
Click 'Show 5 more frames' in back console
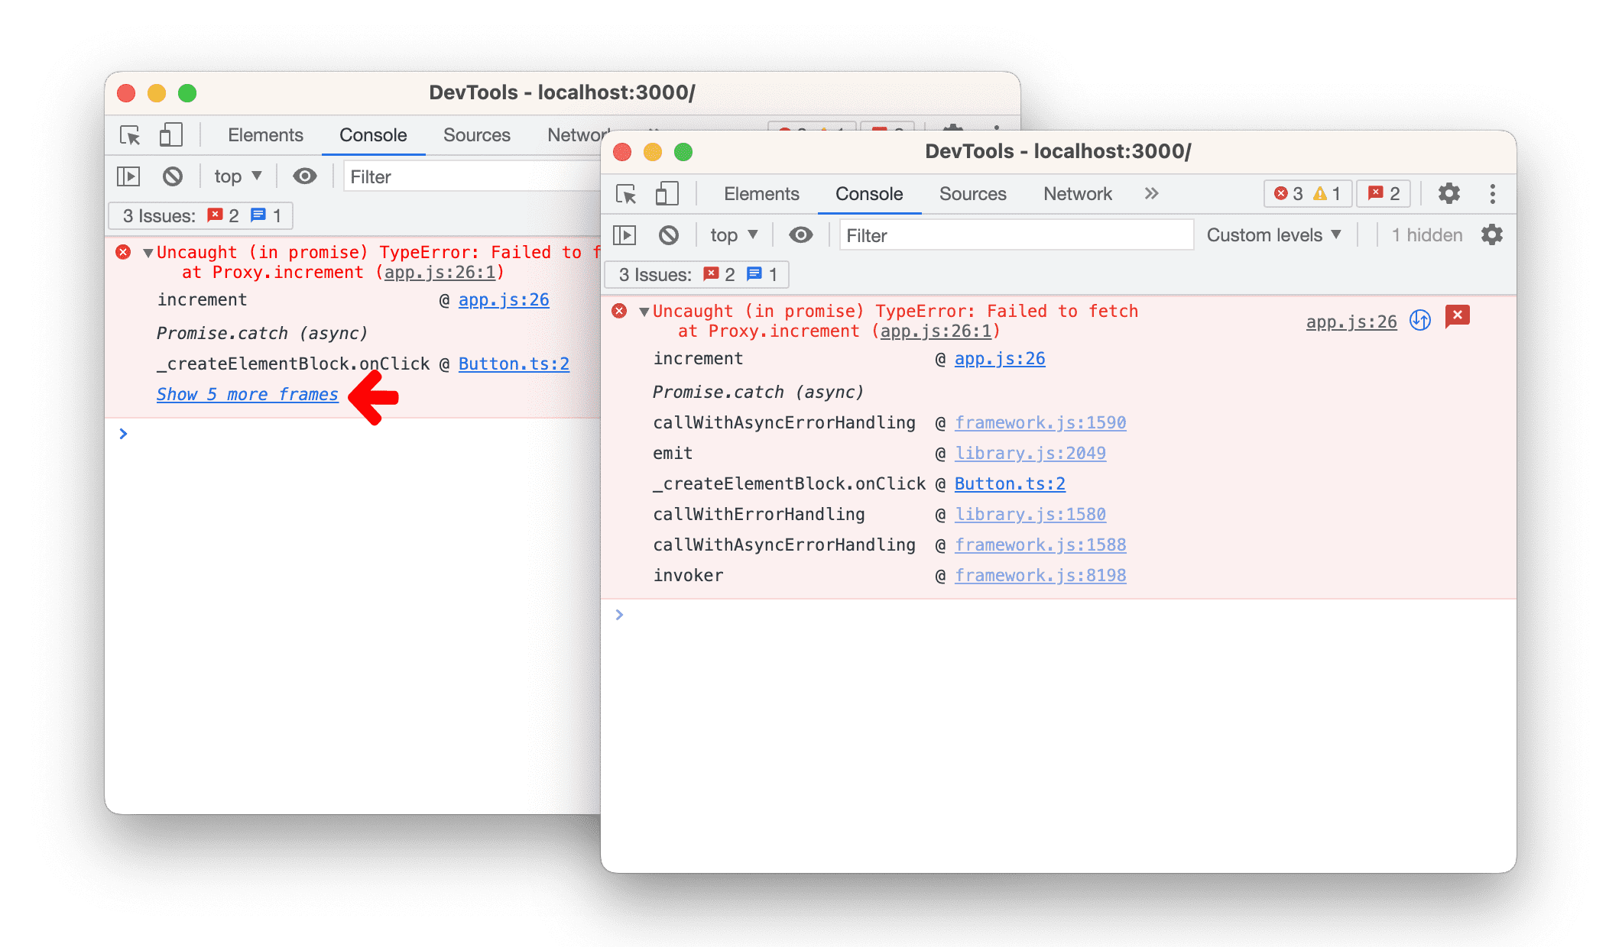tap(248, 395)
